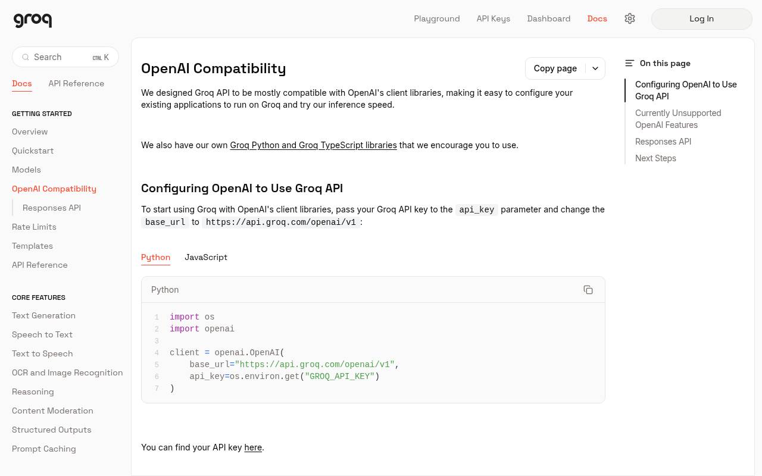
Task: Open the Speech to Text docs page
Action: (x=42, y=334)
